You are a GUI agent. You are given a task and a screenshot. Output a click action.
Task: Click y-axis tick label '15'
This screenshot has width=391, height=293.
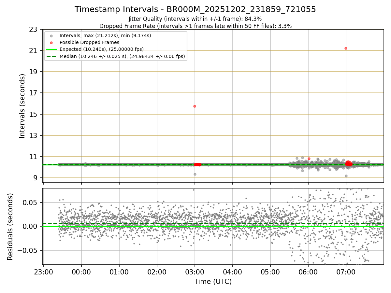point(34,114)
